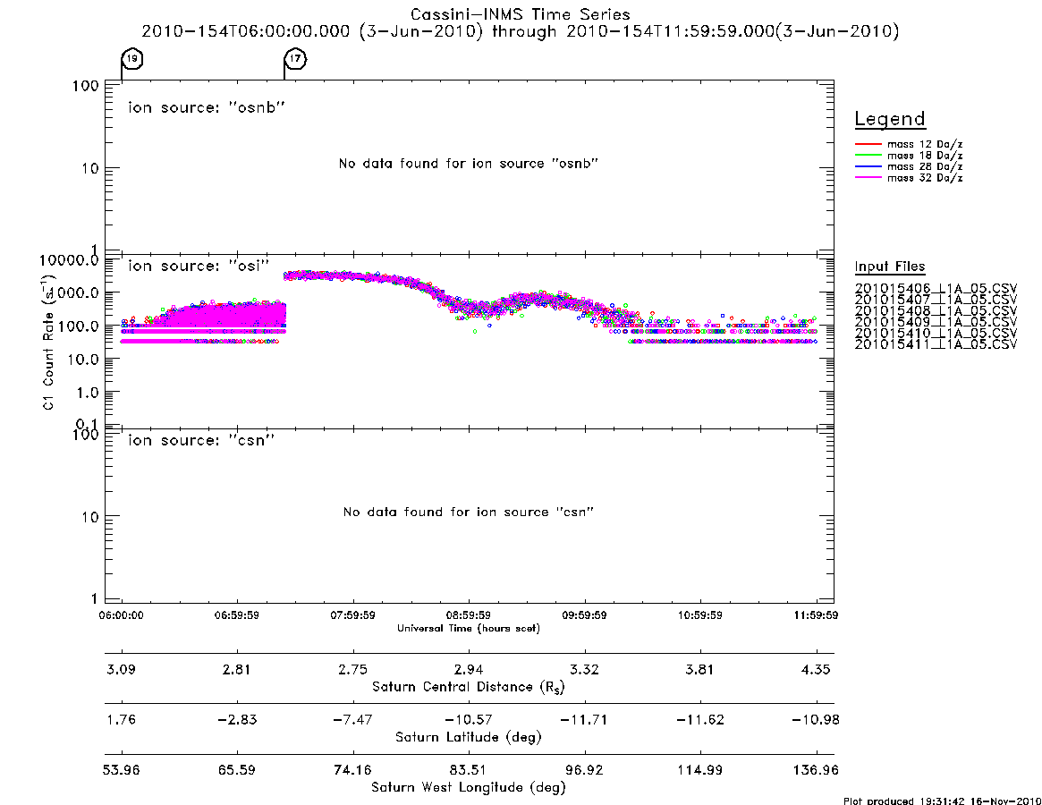The height and width of the screenshot is (805, 1042).
Task: Click Universal Time (hours scet) axis label
Action: point(469,628)
